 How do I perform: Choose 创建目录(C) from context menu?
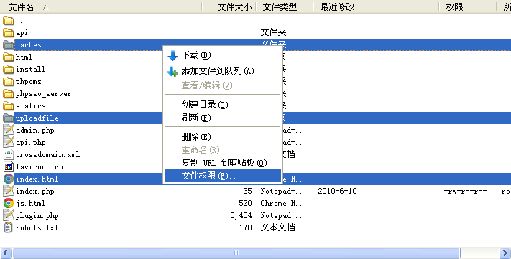[223, 105]
